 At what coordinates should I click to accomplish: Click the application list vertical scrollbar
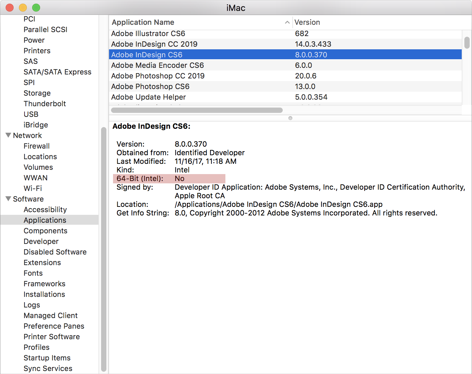click(x=467, y=43)
